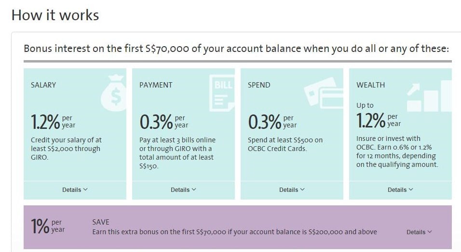Open Details in the purple Save banner

point(419,232)
